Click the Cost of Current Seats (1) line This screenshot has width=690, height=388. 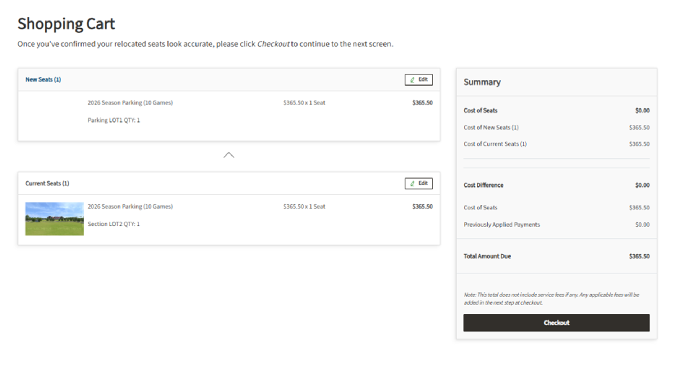(495, 144)
